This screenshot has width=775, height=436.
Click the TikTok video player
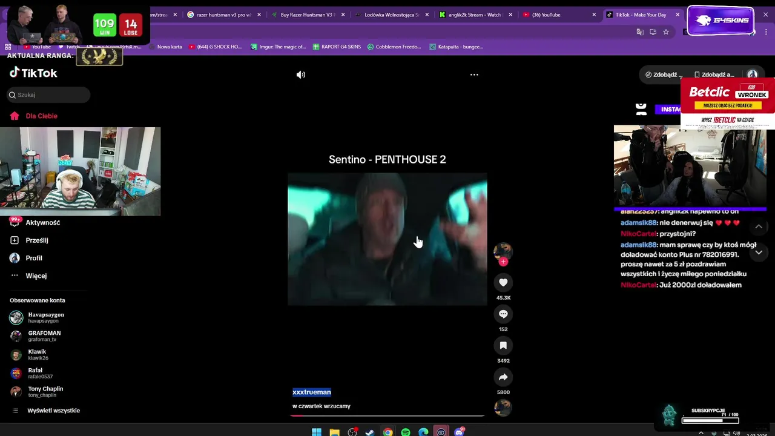[x=387, y=239]
